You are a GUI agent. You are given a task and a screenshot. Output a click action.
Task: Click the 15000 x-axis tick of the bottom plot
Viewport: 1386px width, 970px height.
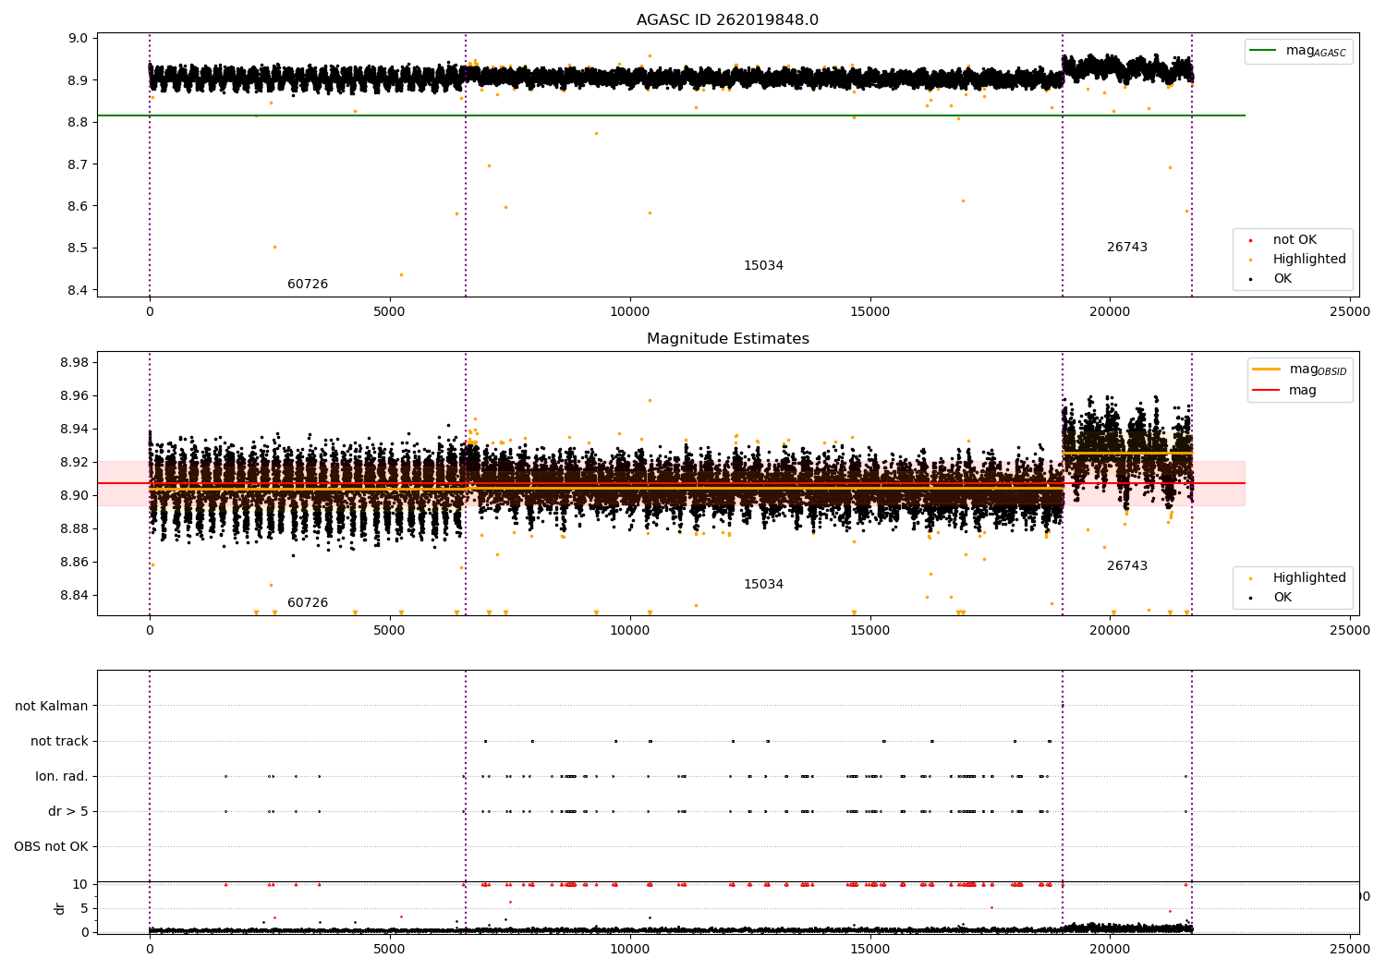[x=869, y=948]
